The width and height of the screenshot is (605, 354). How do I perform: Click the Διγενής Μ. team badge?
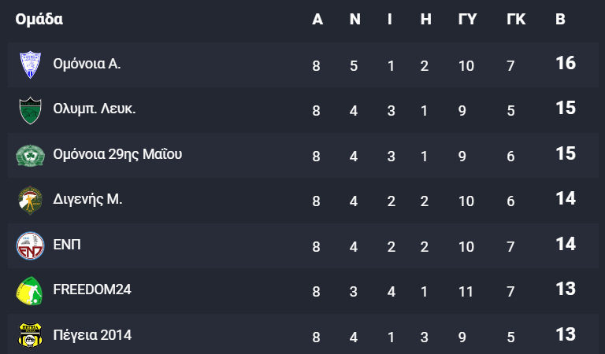(30, 201)
